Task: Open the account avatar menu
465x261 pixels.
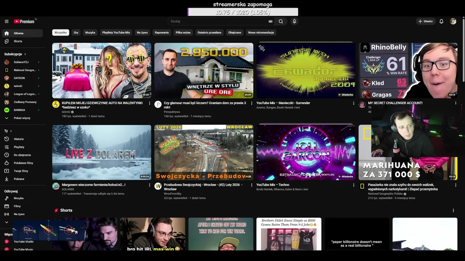Action: (x=453, y=21)
